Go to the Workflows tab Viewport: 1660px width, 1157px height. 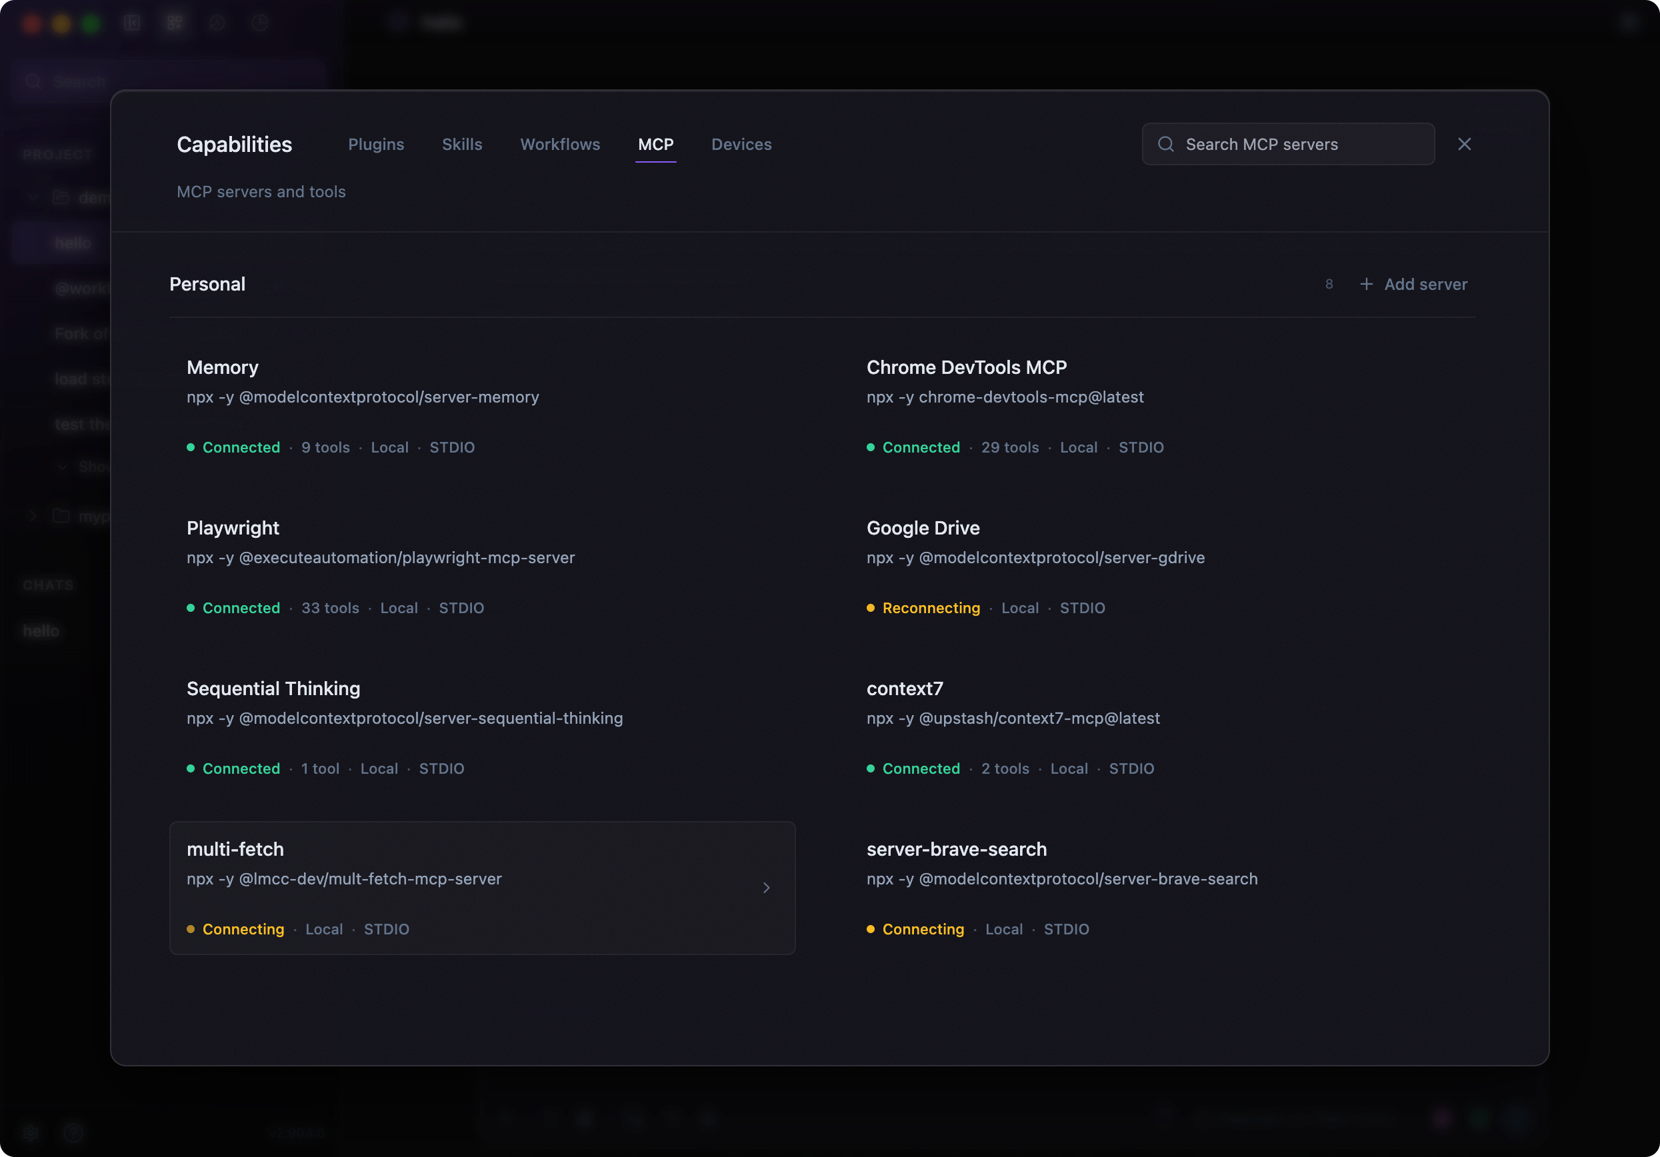pos(560,145)
